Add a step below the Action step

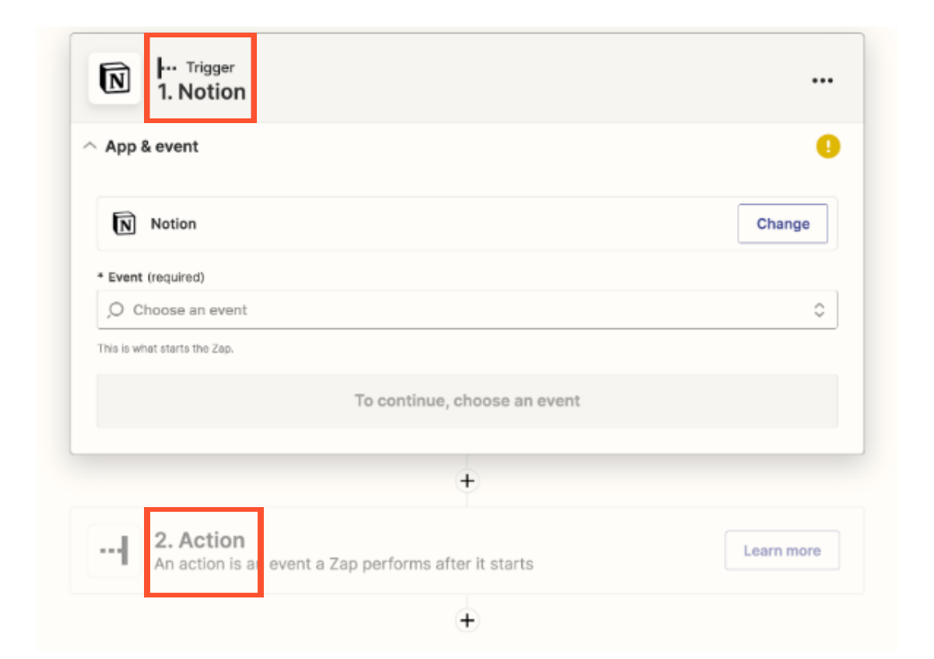pyautogui.click(x=467, y=620)
